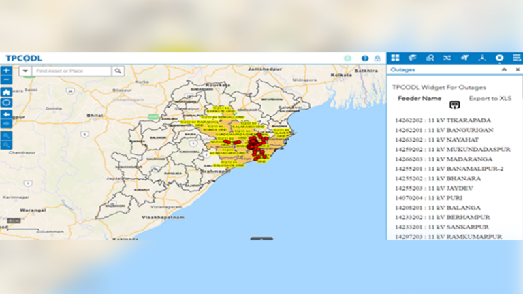The image size is (523, 294).
Task: Open search source dropdown arrow
Action: 25,71
